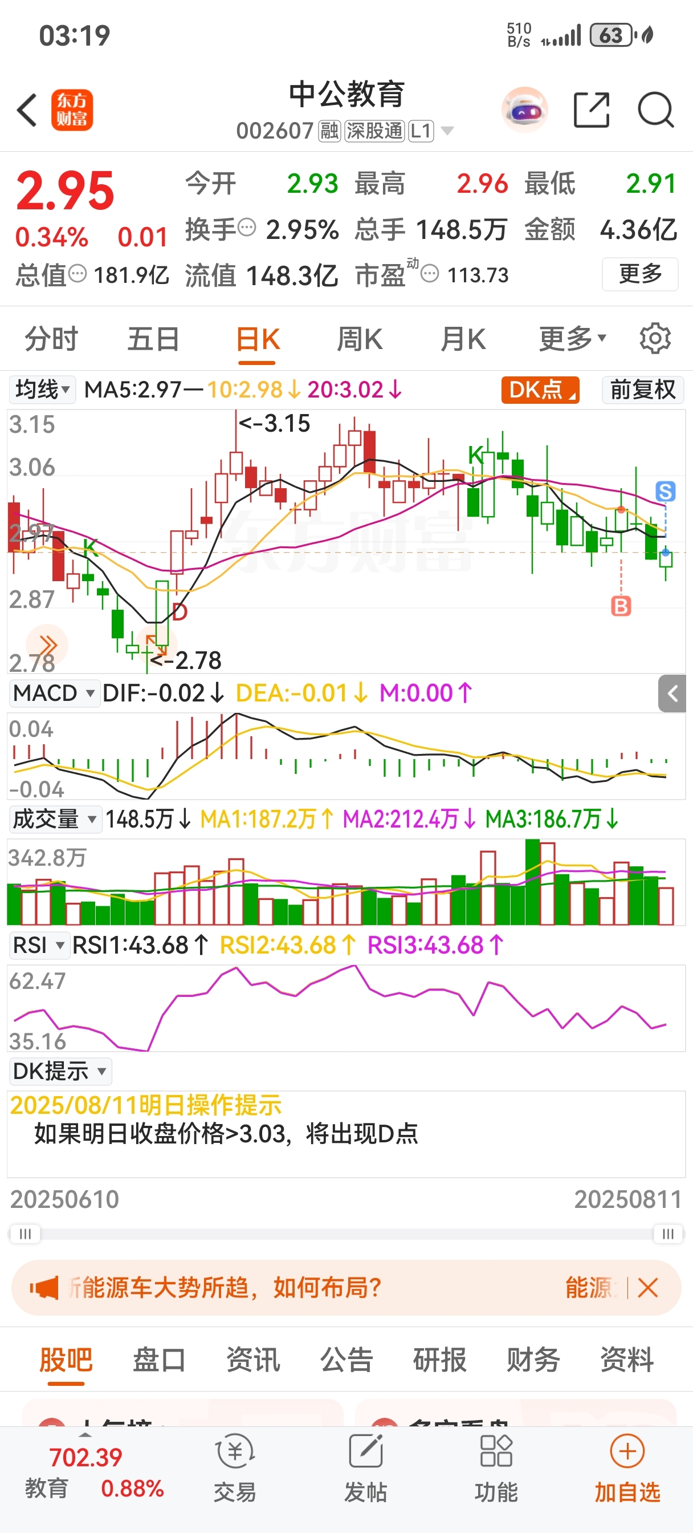Tap the D point marker on chart

tap(180, 611)
